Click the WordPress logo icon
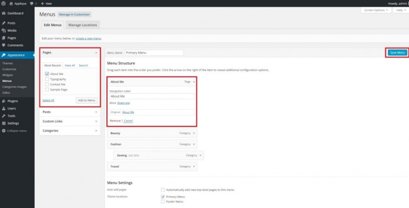This screenshot has height=208, width=409. click(3, 3)
